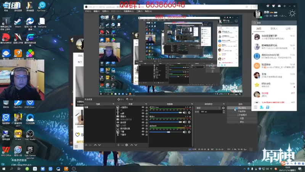Open QQ skin shirt icon
The image size is (305, 172).
[273, 6]
